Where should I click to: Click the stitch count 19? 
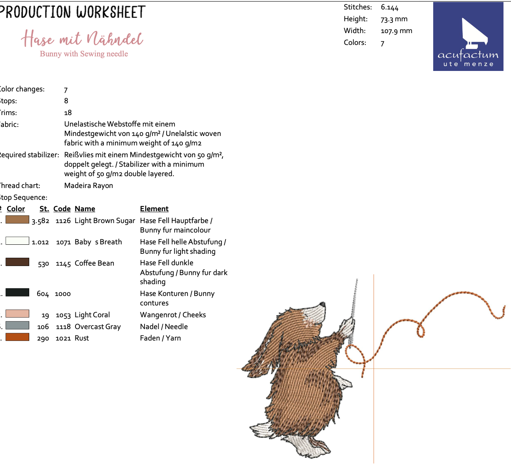(45, 315)
